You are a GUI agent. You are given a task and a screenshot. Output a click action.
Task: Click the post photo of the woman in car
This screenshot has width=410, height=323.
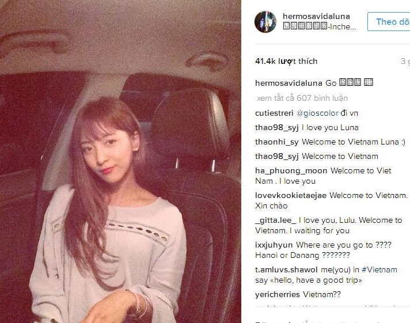coord(120,161)
